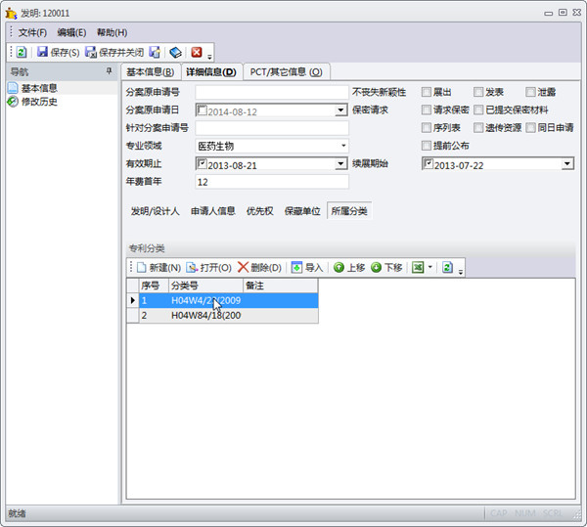Toggle the 展出 checkbox
Screen dimensions: 587x527
[x=426, y=92]
